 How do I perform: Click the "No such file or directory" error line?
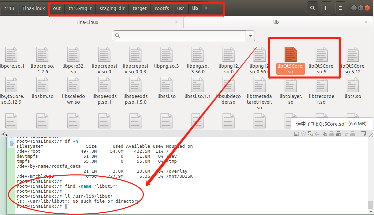[78, 201]
